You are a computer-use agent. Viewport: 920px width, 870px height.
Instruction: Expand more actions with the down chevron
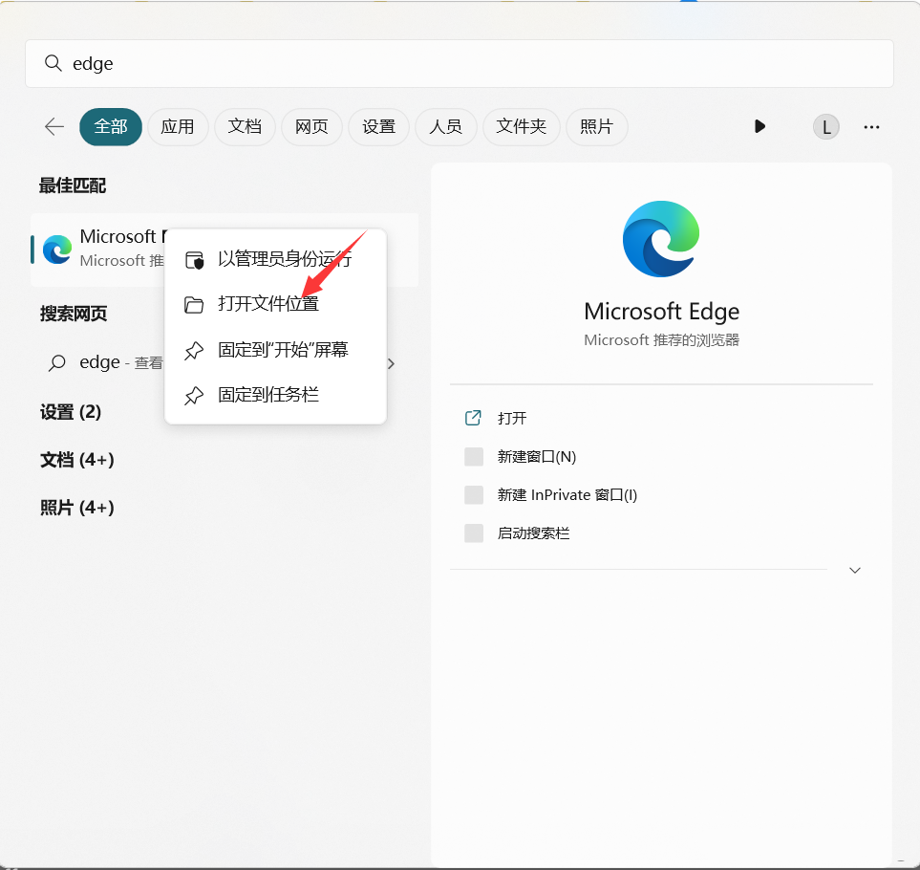pos(855,570)
